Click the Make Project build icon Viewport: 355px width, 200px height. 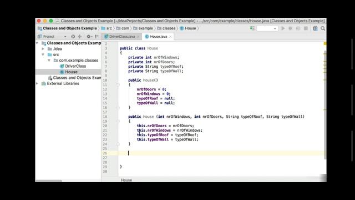click(252, 28)
